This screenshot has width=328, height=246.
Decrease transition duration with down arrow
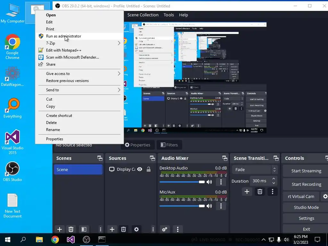[x=274, y=183]
